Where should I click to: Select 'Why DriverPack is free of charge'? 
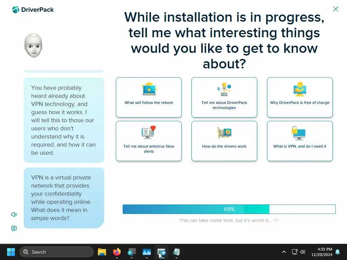click(x=300, y=97)
